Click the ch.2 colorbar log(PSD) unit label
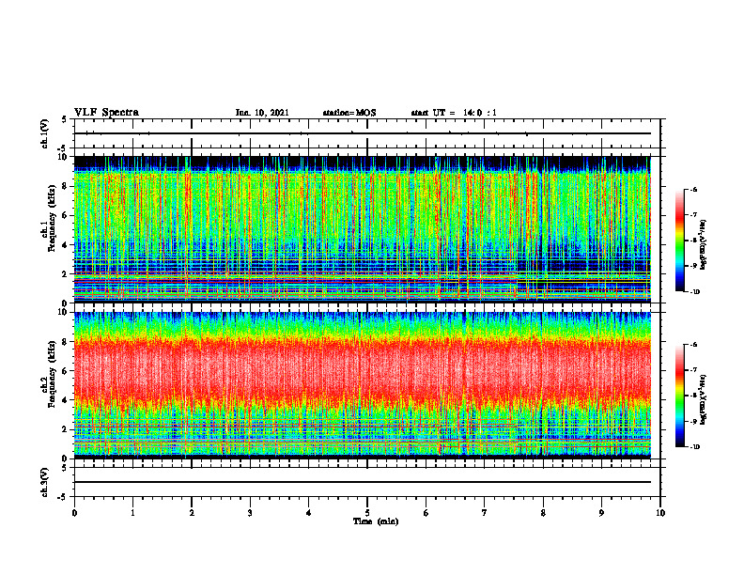The height and width of the screenshot is (575, 744). 705,399
